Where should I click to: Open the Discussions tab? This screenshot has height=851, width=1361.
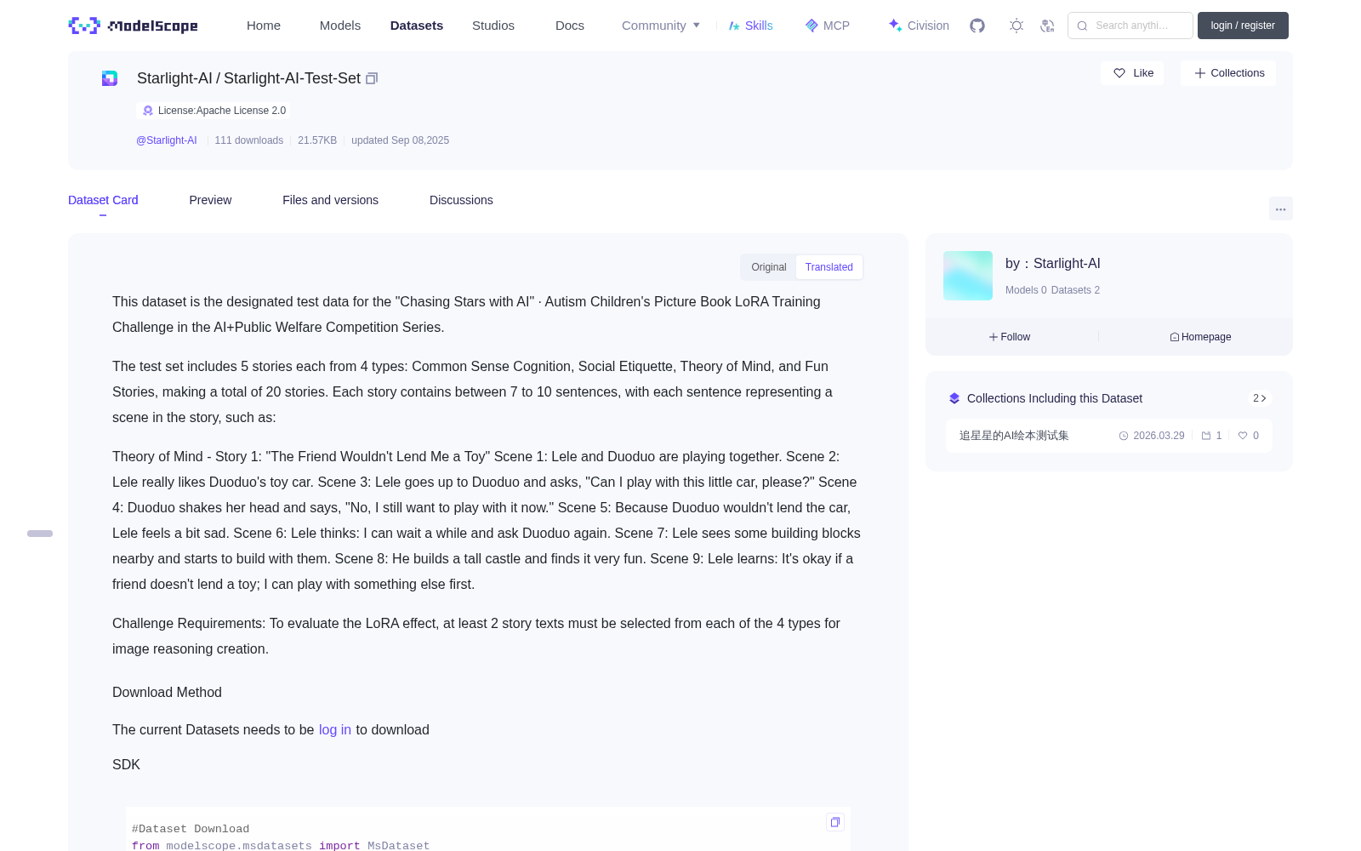(x=461, y=200)
